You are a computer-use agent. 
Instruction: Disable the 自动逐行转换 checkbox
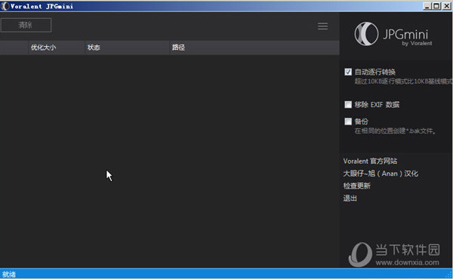(x=348, y=72)
